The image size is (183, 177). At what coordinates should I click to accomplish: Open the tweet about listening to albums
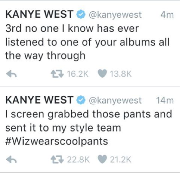pyautogui.click(x=87, y=42)
